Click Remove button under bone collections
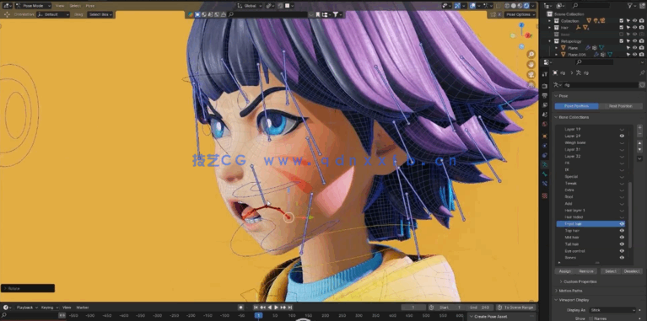Viewport: 647px width, 321px height. [586, 271]
